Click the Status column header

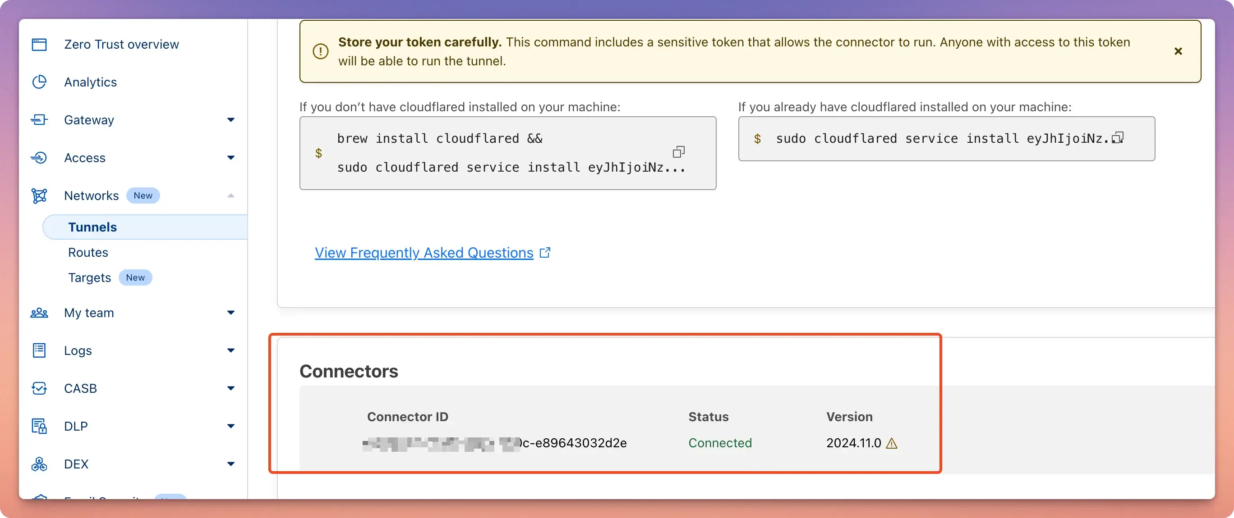coord(709,417)
